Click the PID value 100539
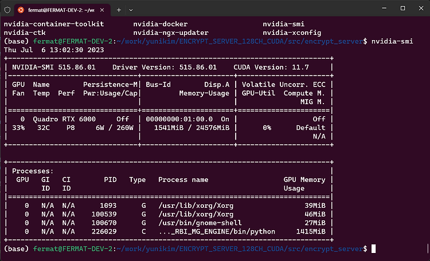Image resolution: width=430 pixels, height=261 pixels. click(x=104, y=214)
